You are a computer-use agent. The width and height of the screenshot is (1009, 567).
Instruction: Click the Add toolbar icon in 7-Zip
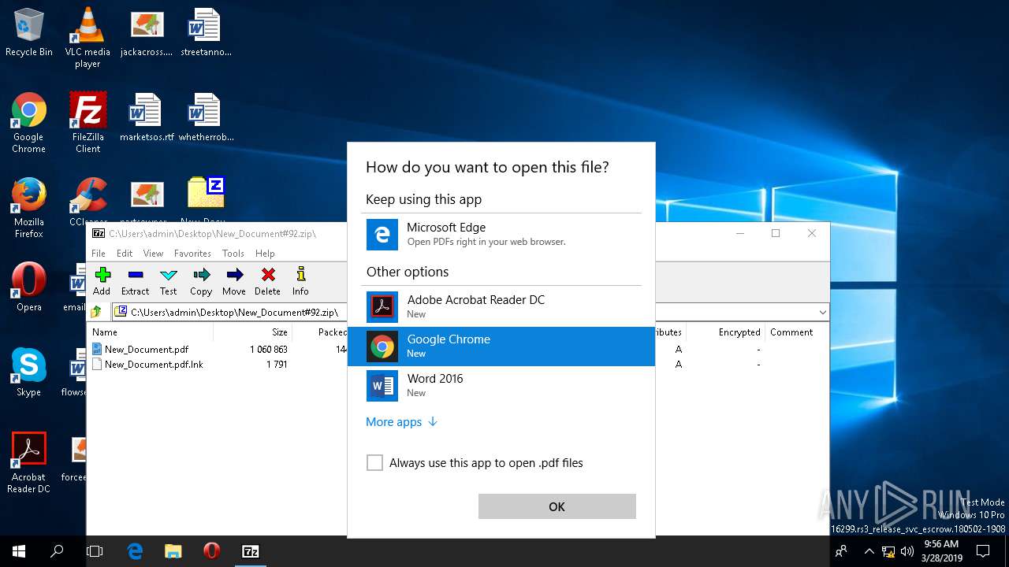tap(102, 280)
